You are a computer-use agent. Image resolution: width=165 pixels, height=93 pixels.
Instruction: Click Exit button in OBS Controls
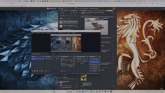[x=94, y=71]
